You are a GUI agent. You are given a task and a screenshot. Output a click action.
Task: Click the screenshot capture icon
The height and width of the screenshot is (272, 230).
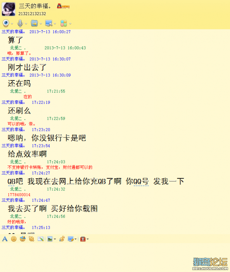pyautogui.click(x=71, y=239)
